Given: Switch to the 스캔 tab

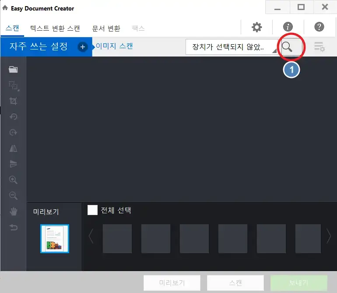Looking at the screenshot, I should [12, 28].
